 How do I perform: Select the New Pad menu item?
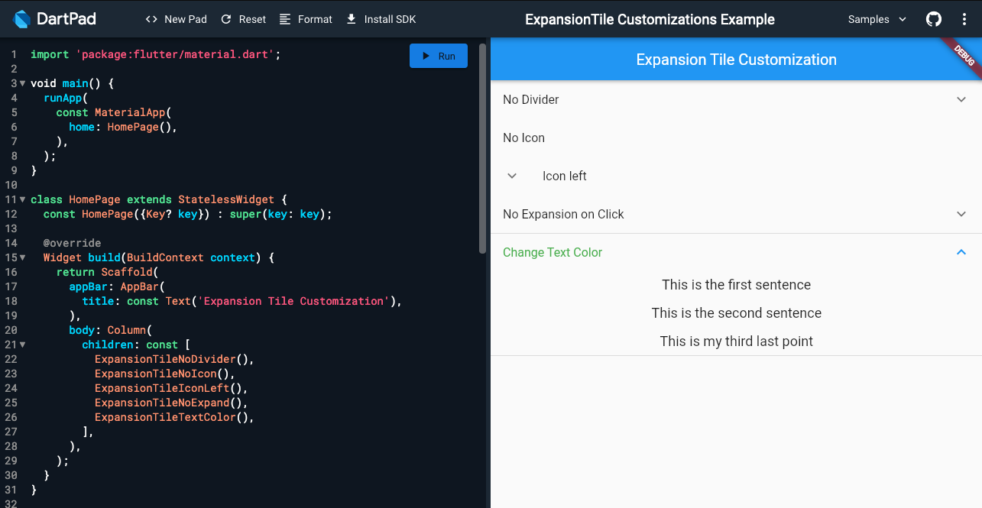coord(184,18)
